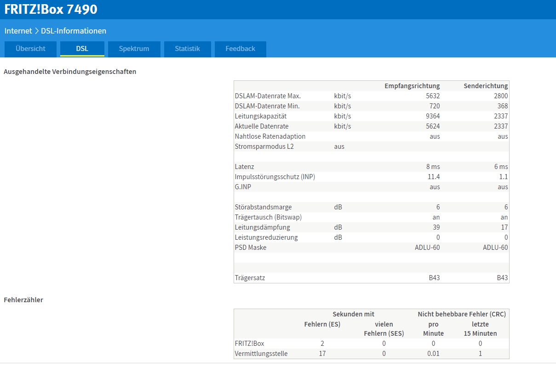This screenshot has height=372, width=556.
Task: Click the Vermittlungsstelle row in error table
Action: point(371,354)
